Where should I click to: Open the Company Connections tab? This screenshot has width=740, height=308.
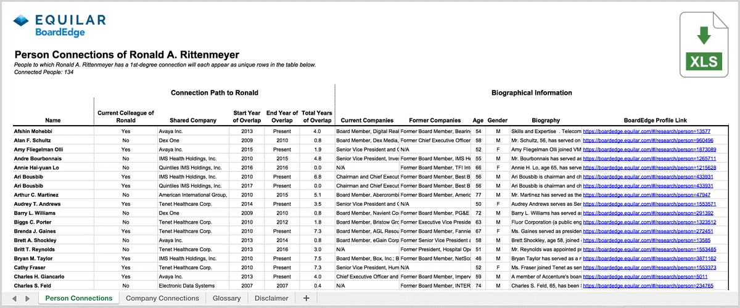point(162,298)
